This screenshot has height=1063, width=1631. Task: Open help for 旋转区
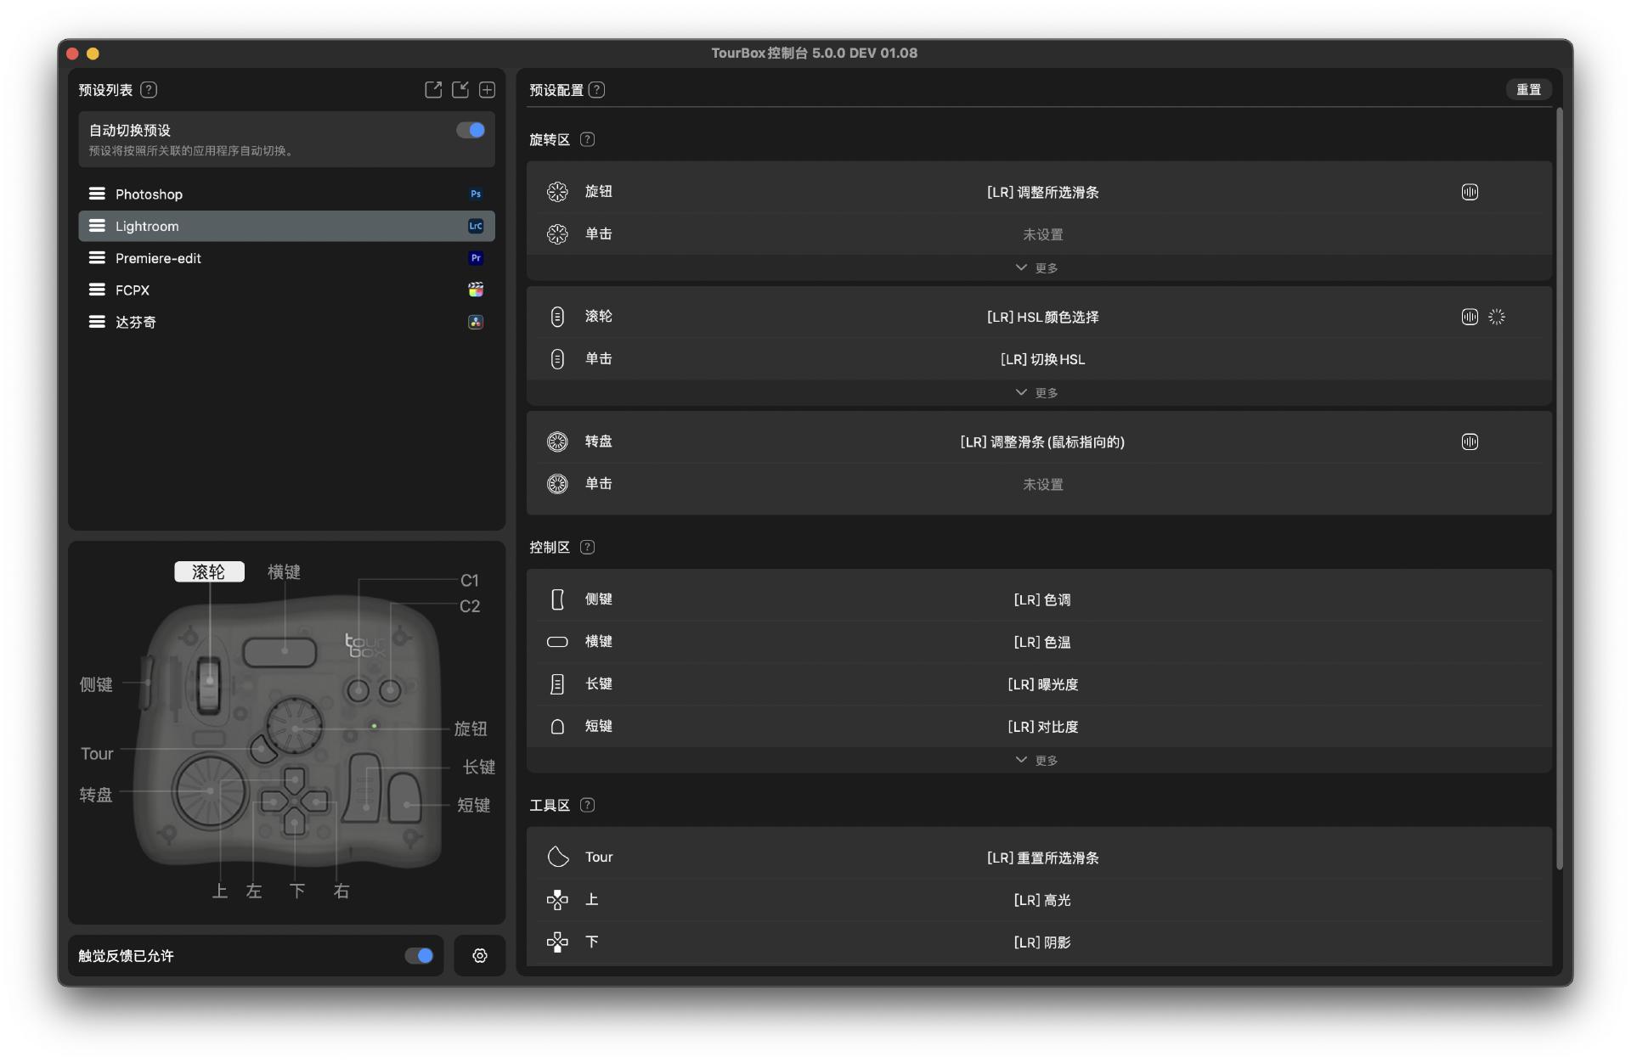pos(587,139)
